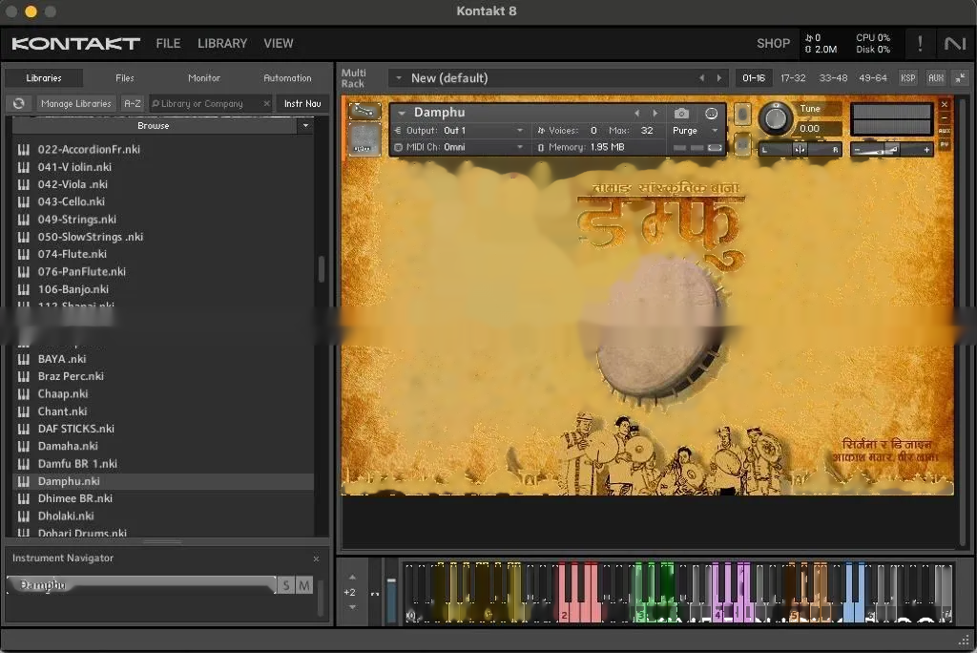Click the Manage Libraries button

pos(74,103)
